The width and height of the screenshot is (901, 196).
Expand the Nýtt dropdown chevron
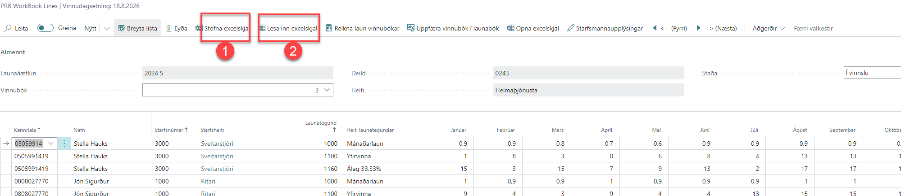pos(107,28)
